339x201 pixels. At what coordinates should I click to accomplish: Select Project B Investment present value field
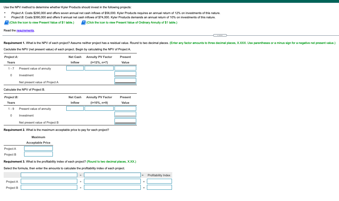pyautogui.click(x=125, y=114)
